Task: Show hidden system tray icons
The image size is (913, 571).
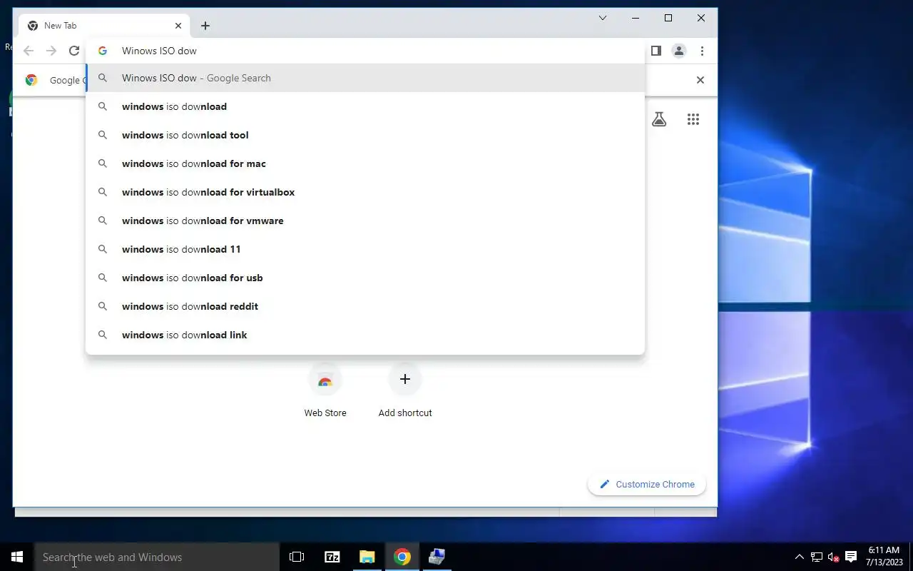Action: [800, 557]
